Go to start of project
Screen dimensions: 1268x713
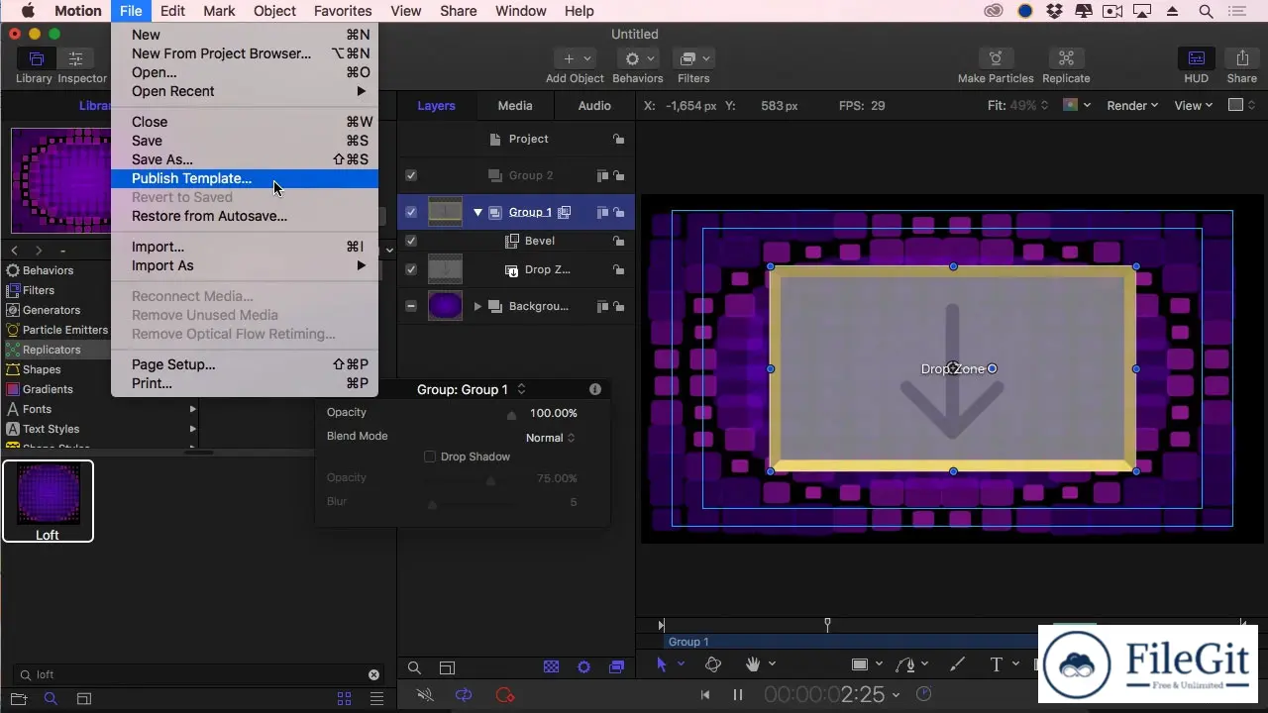pyautogui.click(x=705, y=695)
